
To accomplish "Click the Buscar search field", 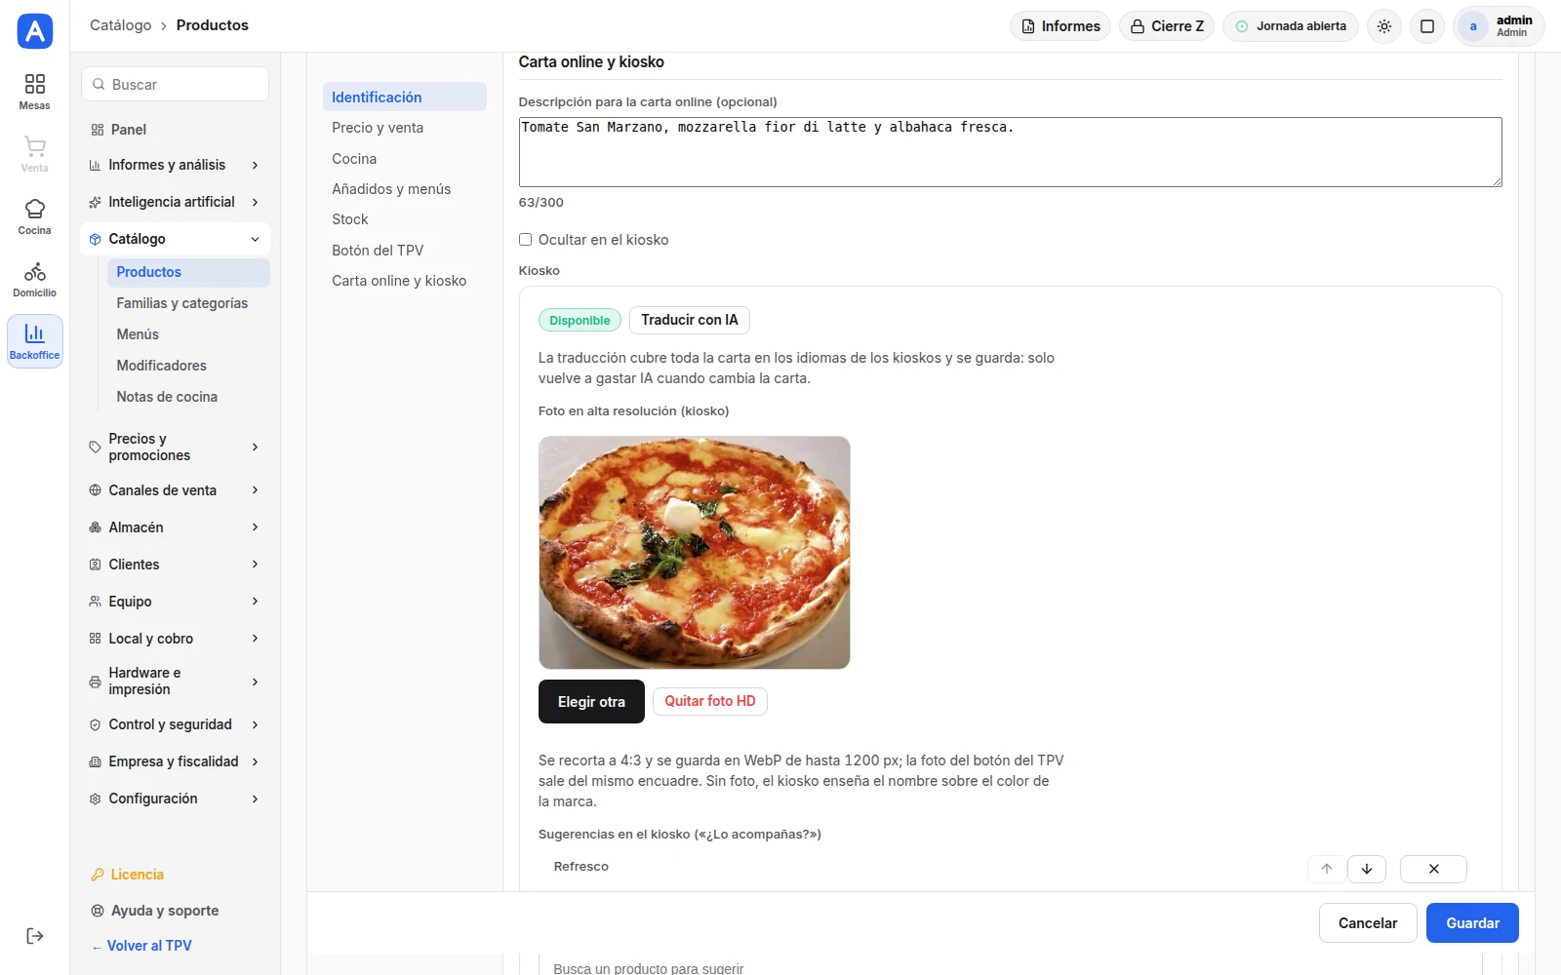I will (x=175, y=85).
